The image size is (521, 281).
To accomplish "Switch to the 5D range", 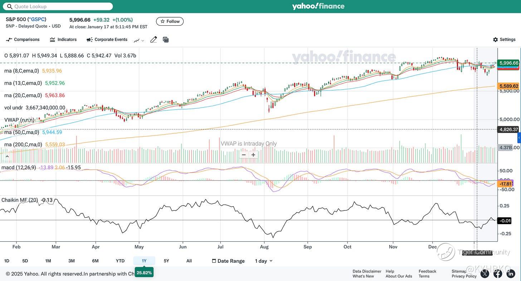I will click(x=25, y=261).
